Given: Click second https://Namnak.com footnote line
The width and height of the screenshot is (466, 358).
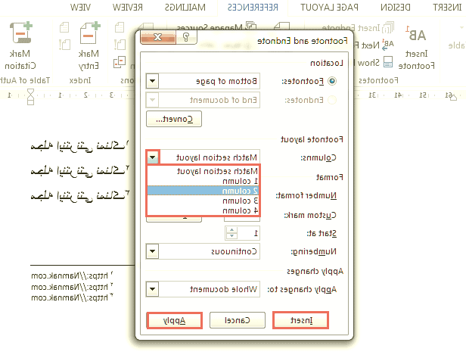Looking at the screenshot, I should [72, 287].
